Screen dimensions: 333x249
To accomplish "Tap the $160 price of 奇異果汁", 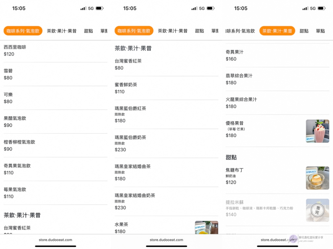I will [231, 59].
